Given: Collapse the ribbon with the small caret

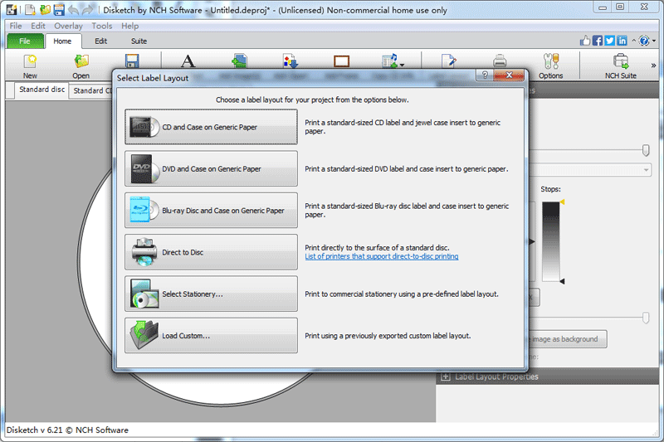Looking at the screenshot, I should click(634, 41).
